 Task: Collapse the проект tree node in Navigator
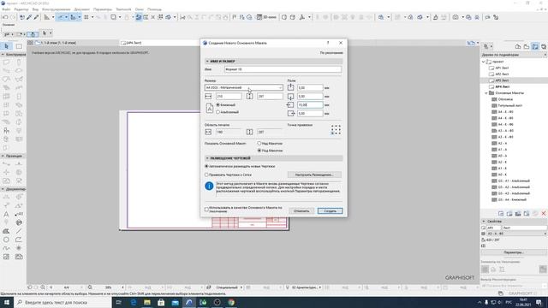pos(484,62)
